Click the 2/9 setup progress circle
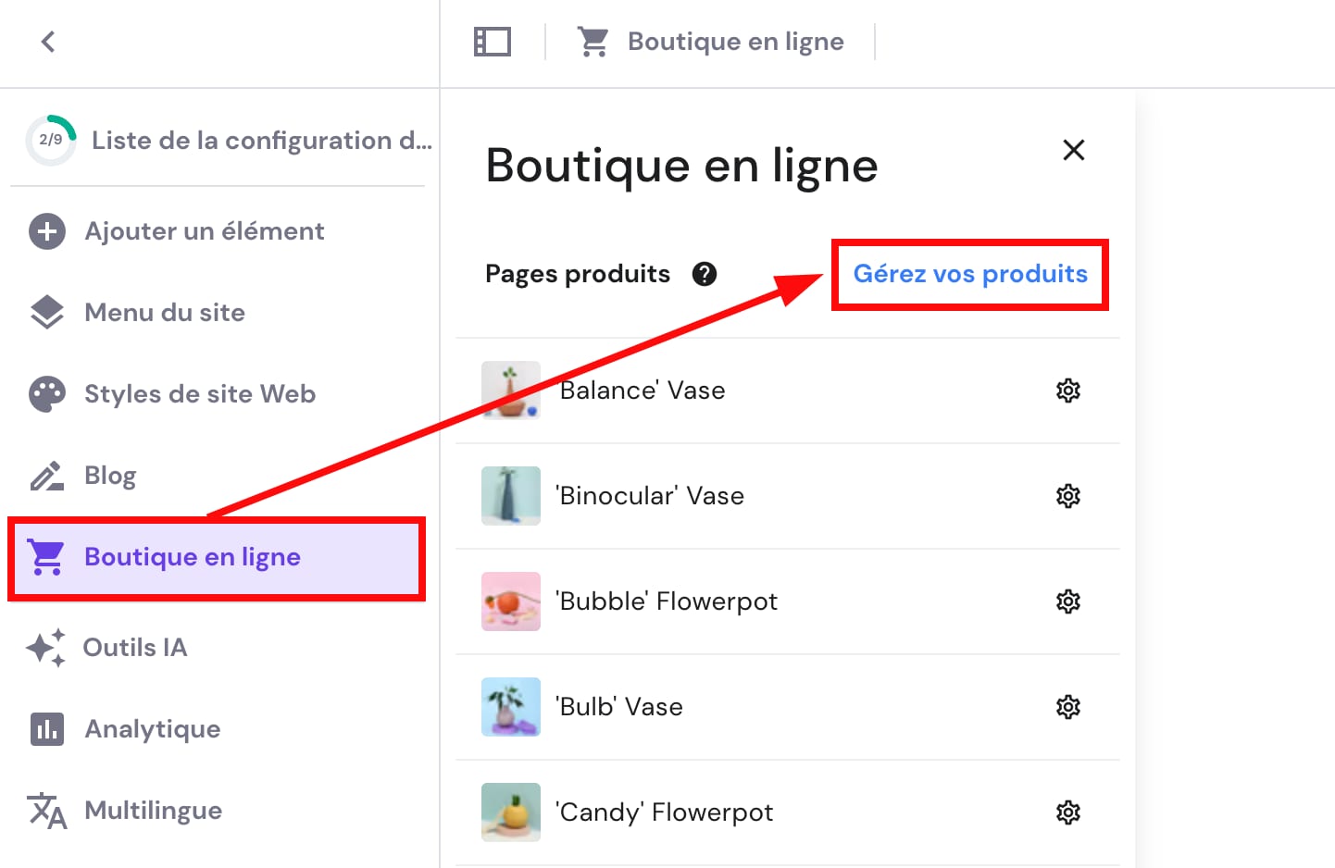This screenshot has height=868, width=1335. pyautogui.click(x=51, y=140)
